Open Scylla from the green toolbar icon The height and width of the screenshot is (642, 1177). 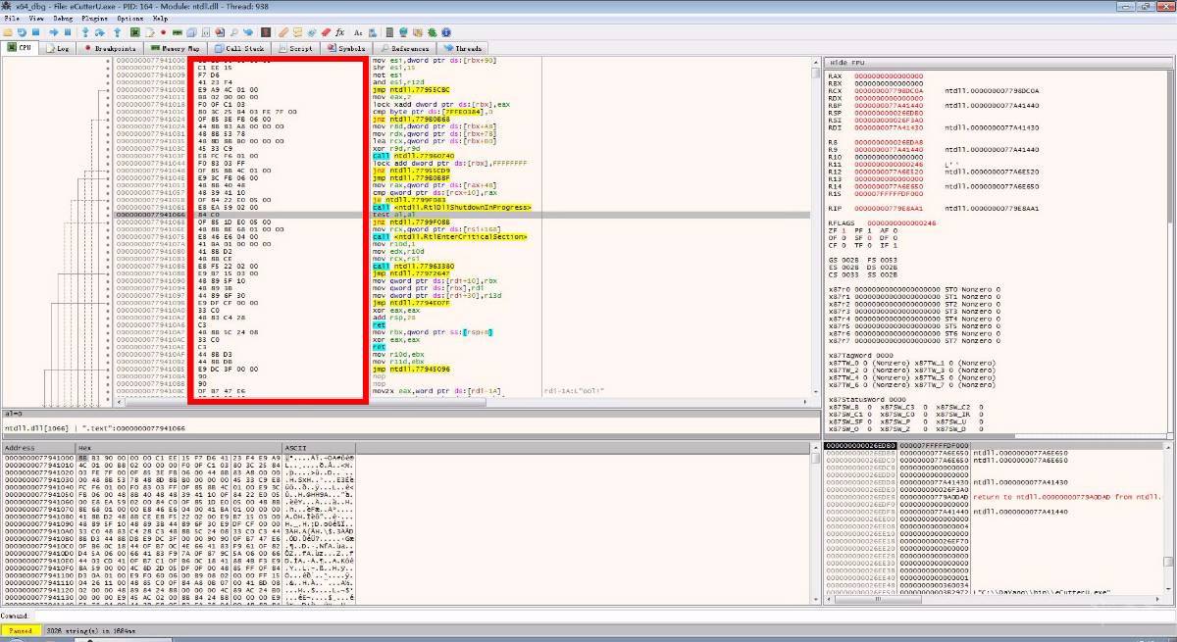pos(135,32)
